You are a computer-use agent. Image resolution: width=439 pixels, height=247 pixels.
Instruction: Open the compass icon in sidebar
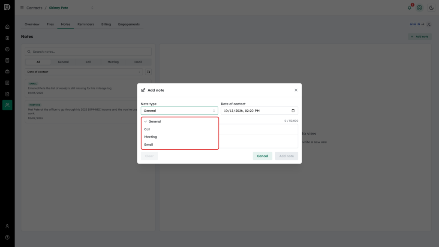(x=7, y=49)
